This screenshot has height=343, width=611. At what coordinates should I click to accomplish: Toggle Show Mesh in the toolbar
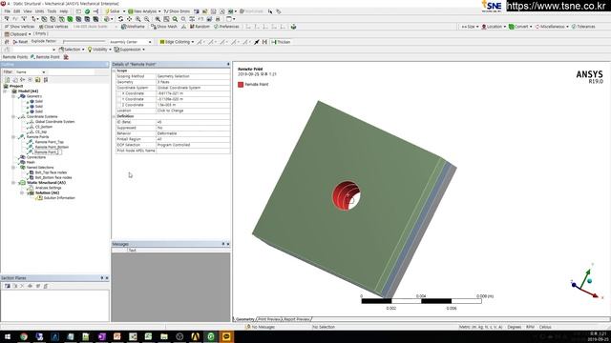163,27
